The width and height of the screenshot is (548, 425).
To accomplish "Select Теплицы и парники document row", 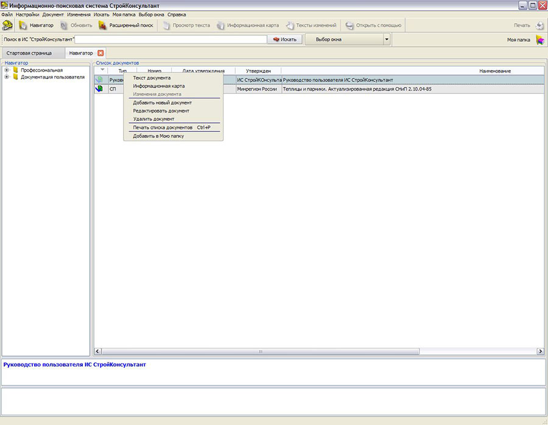I will click(x=319, y=89).
